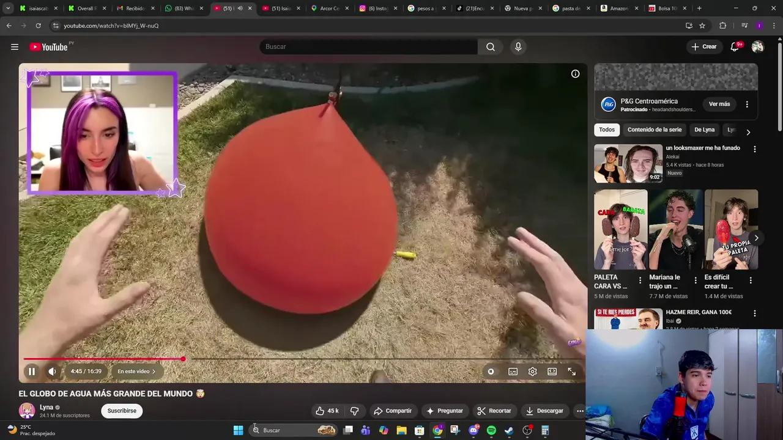The height and width of the screenshot is (440, 783).
Task: Switch to the WhatsApp browser tab
Action: click(184, 9)
